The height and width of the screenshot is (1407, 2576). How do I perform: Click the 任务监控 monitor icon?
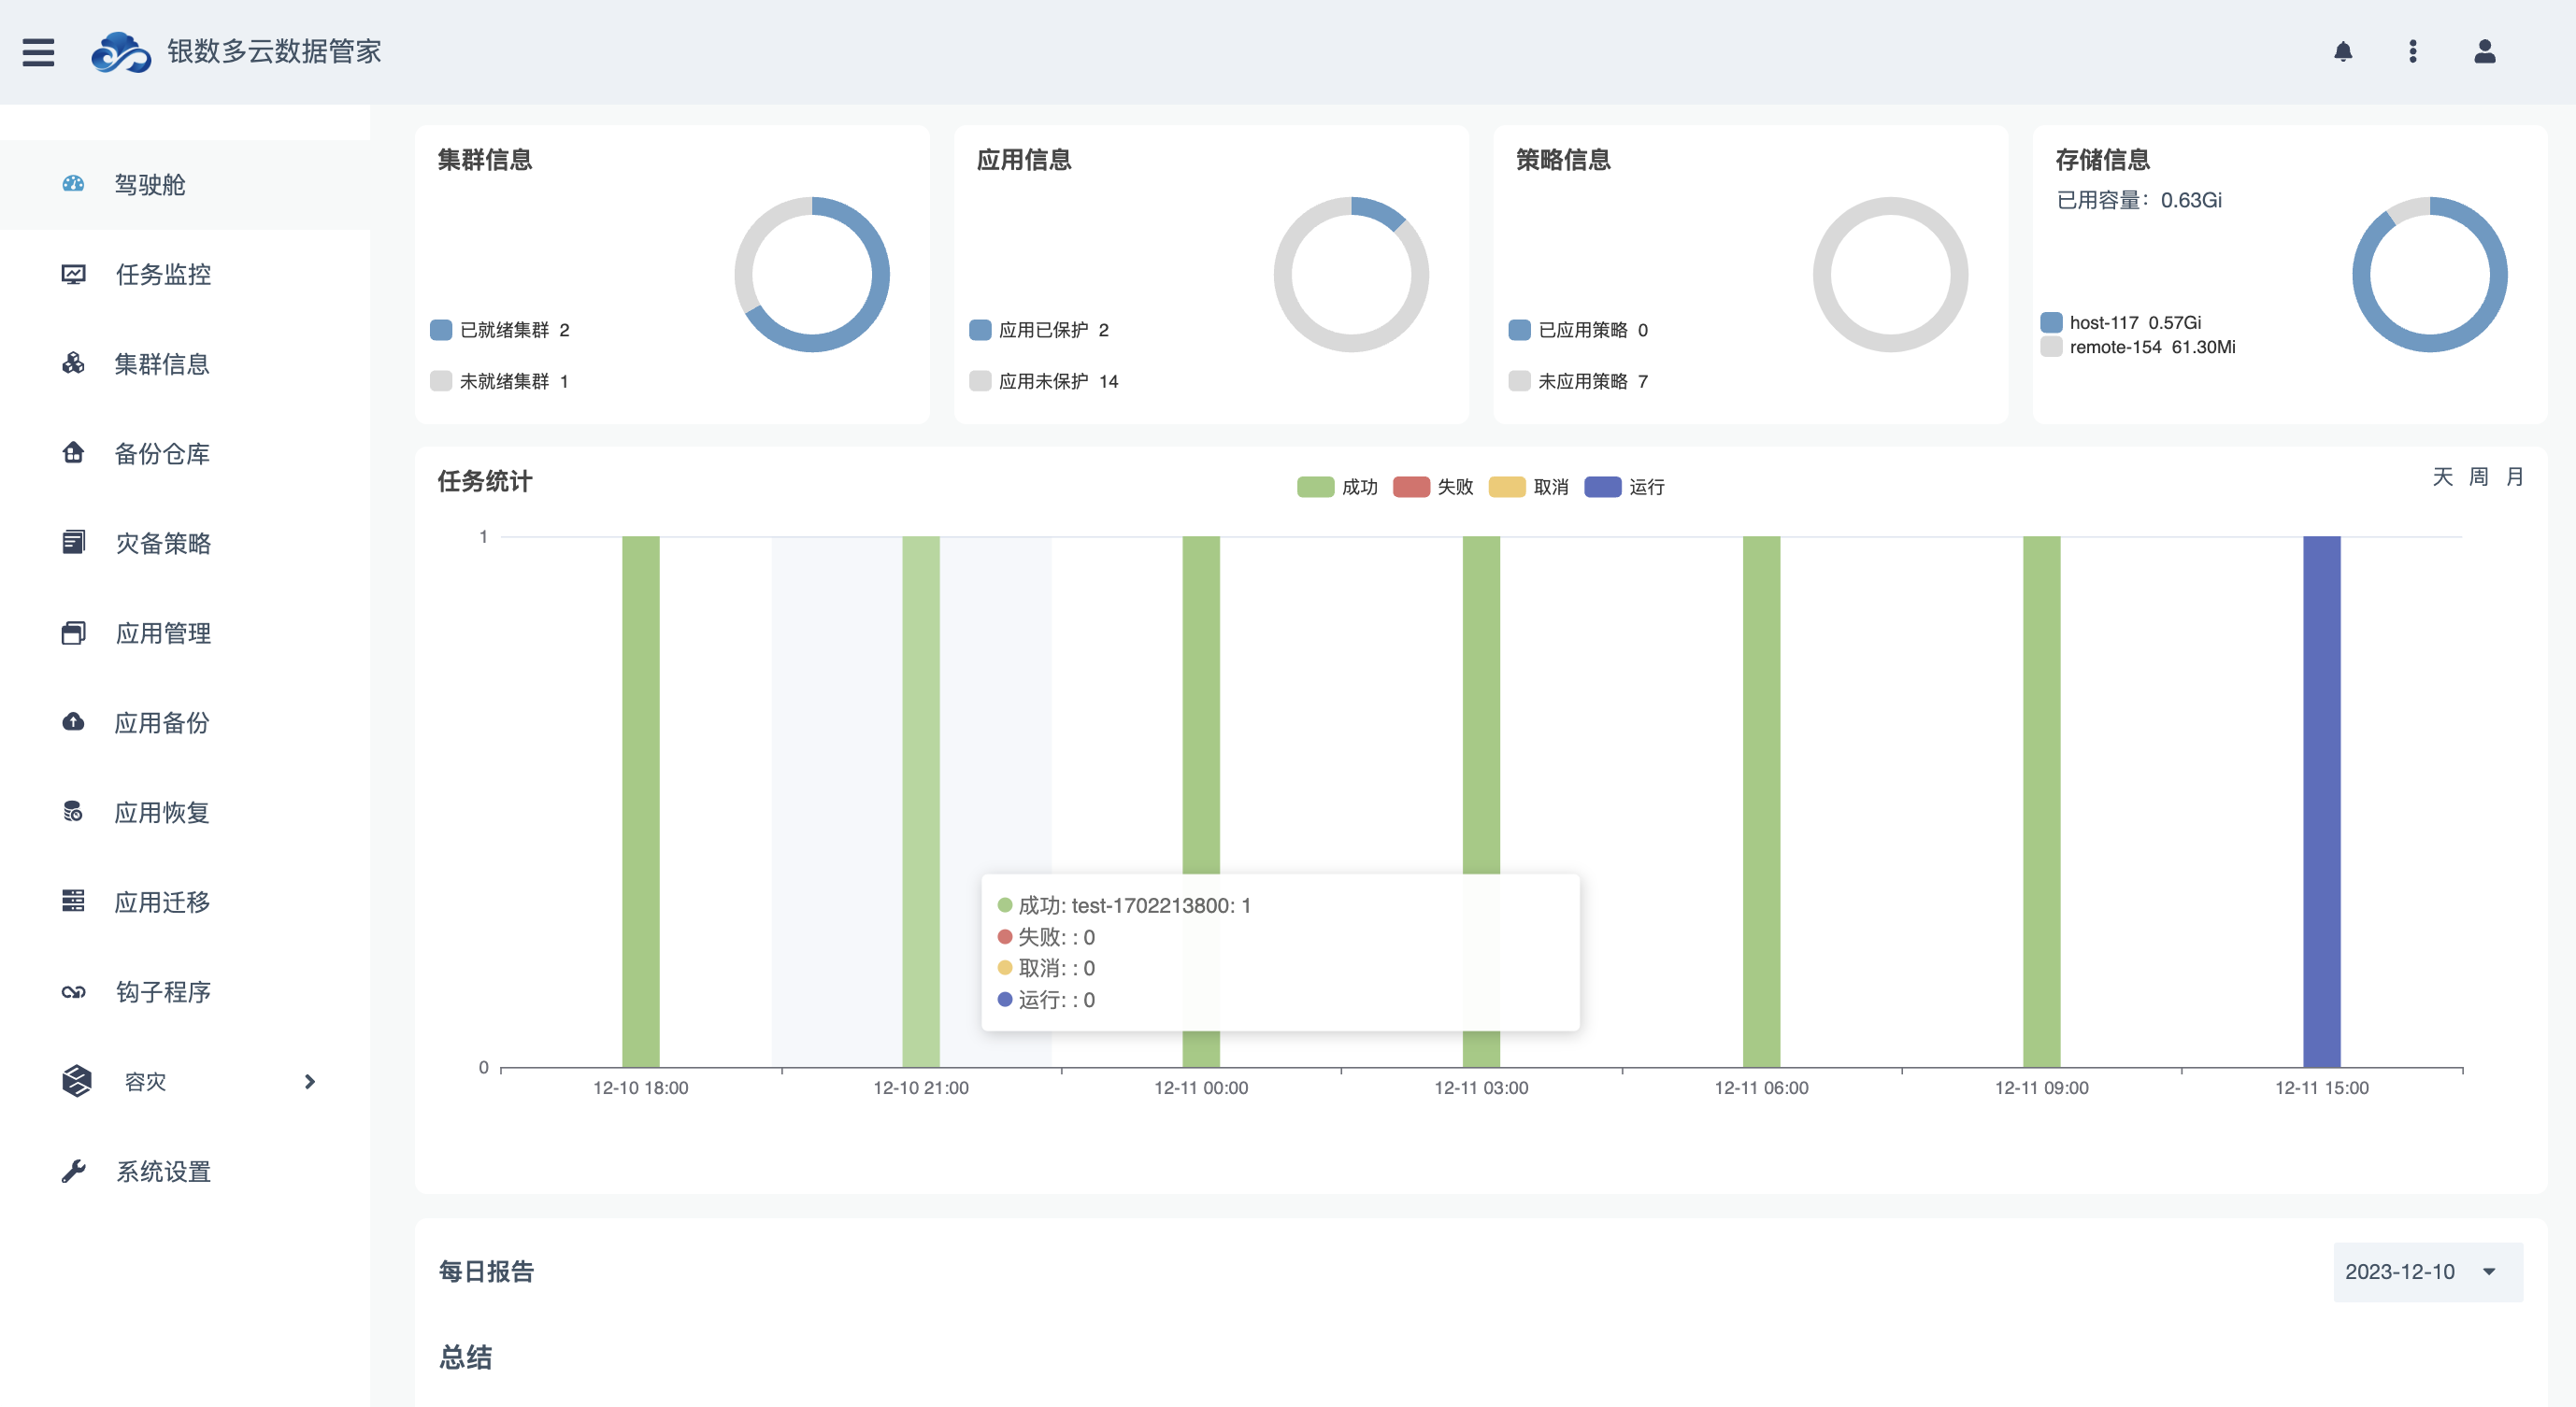point(73,274)
